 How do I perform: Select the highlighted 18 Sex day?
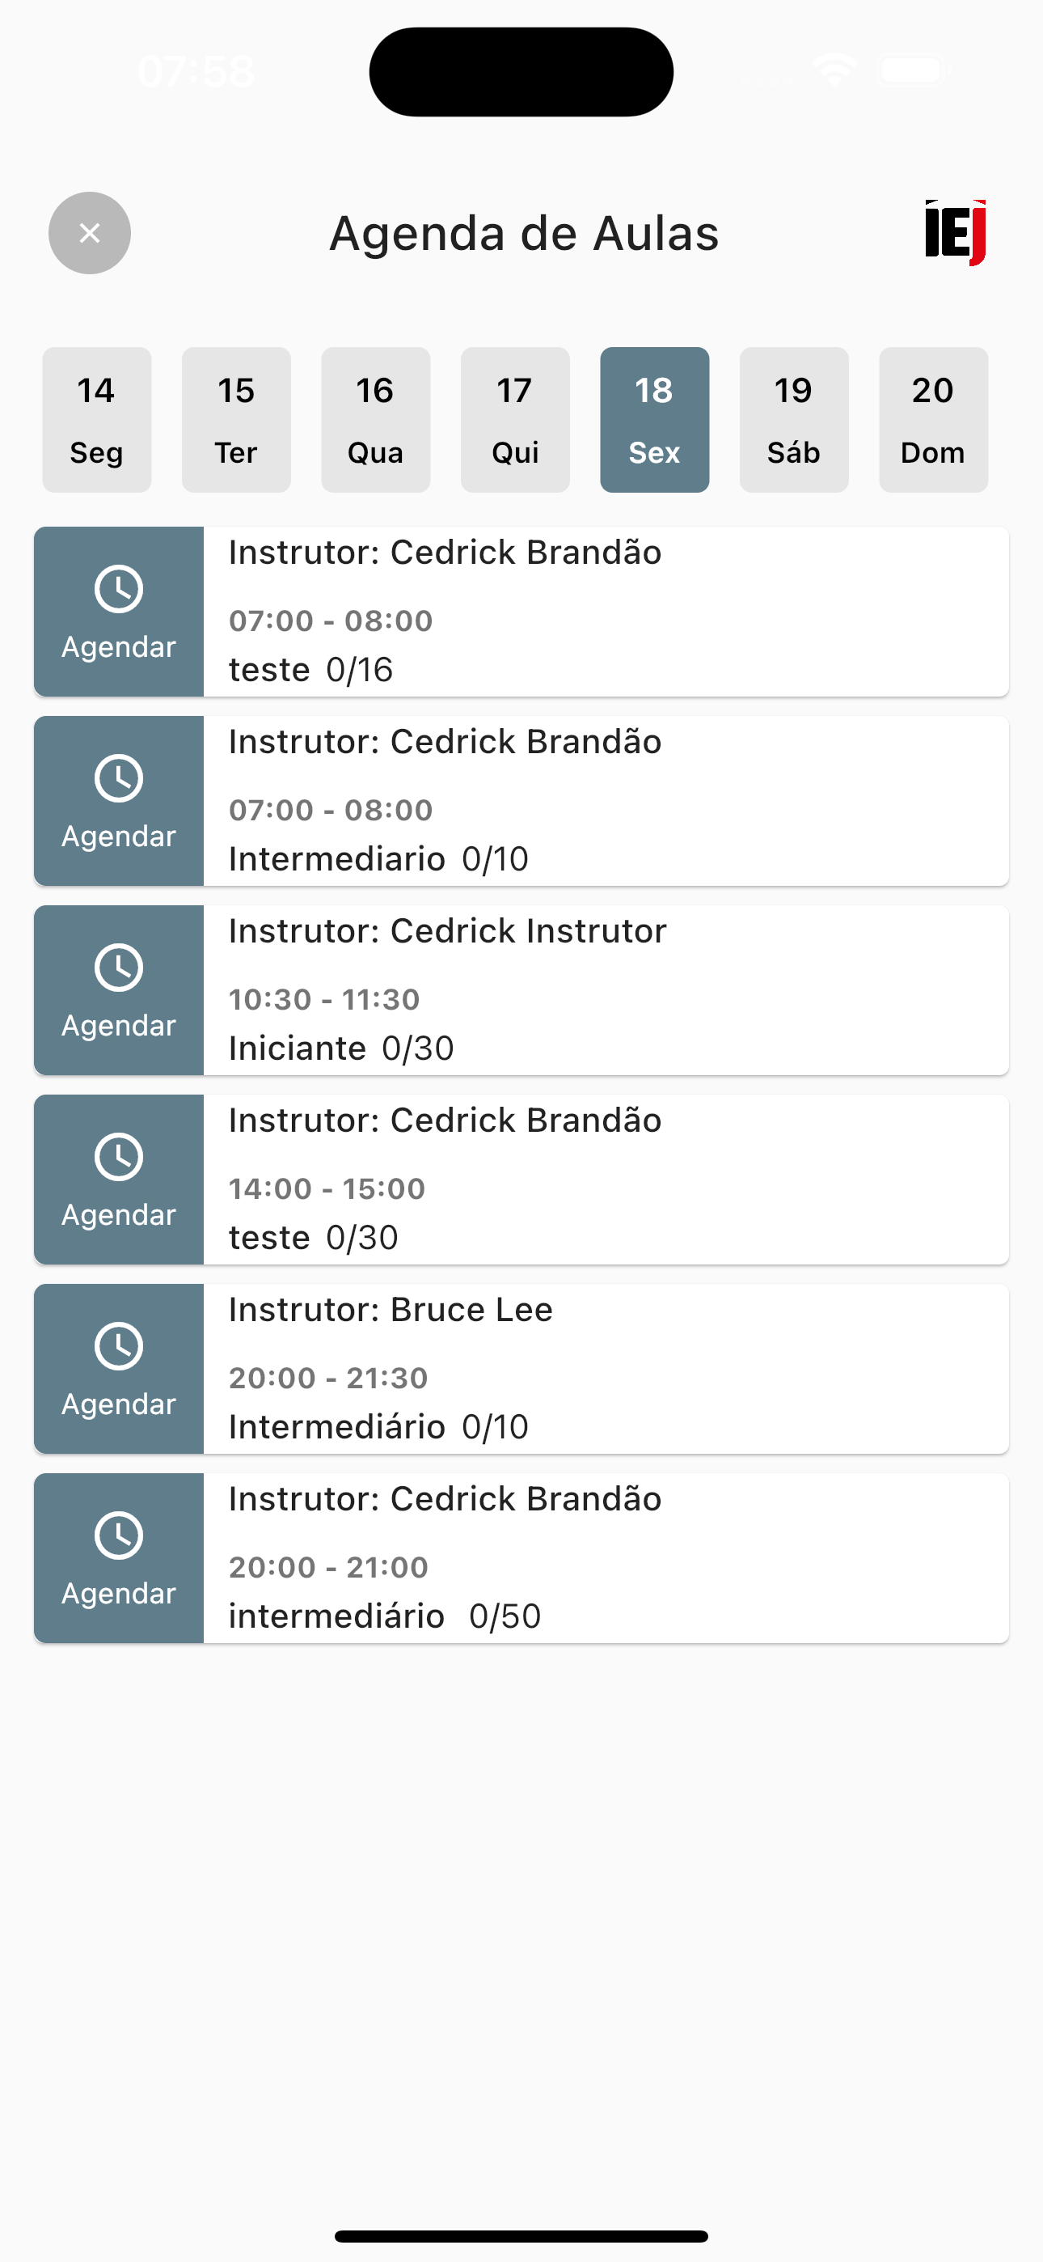point(655,420)
